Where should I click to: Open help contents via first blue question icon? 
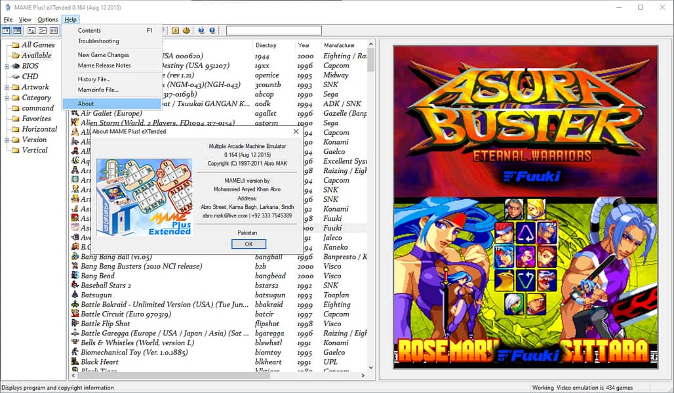(x=201, y=31)
